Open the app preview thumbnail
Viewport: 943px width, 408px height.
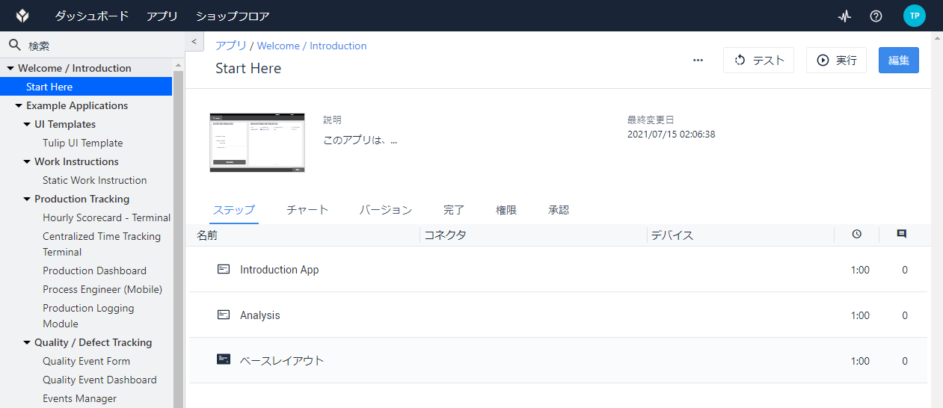point(257,143)
